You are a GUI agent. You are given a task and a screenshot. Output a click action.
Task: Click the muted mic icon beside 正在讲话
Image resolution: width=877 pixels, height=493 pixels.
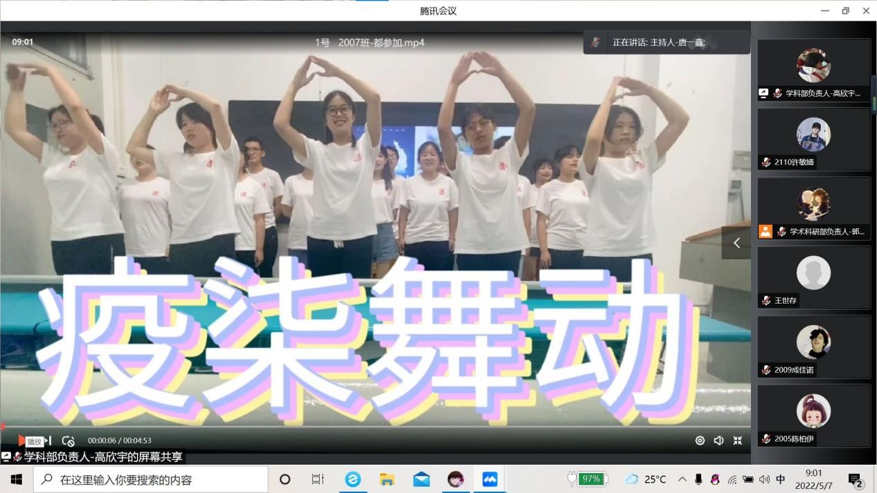point(595,42)
